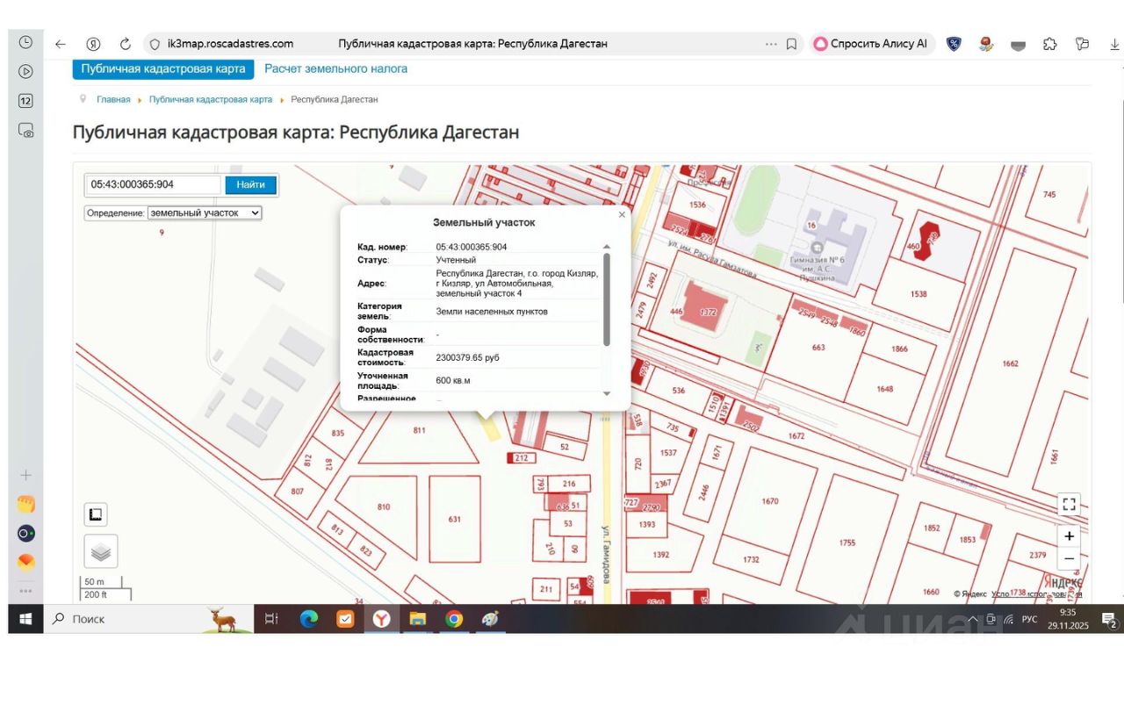1124x726 pixels.
Task: Open the Yandex Mail icon in sidebar
Action: [26, 562]
